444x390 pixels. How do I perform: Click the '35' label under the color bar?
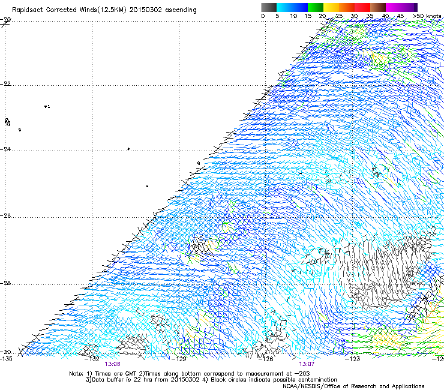click(x=370, y=16)
